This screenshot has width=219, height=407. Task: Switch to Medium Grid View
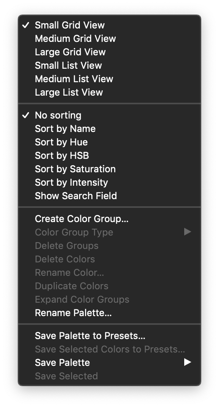click(109, 39)
